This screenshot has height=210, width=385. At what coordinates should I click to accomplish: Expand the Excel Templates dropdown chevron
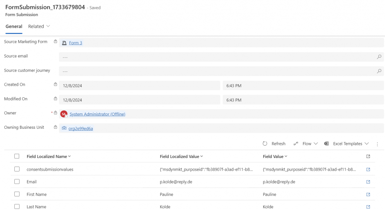pos(367,143)
